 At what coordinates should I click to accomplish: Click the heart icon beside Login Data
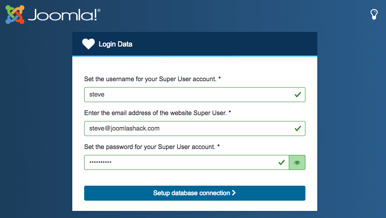(88, 44)
